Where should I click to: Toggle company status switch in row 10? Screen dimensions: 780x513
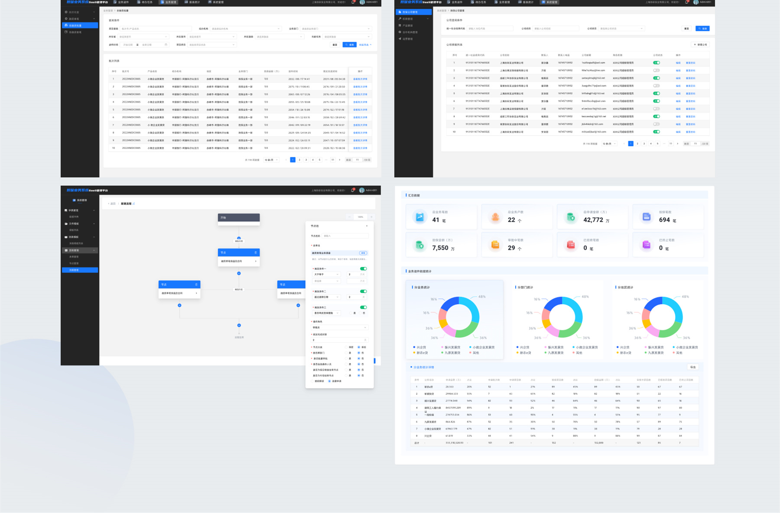656,132
